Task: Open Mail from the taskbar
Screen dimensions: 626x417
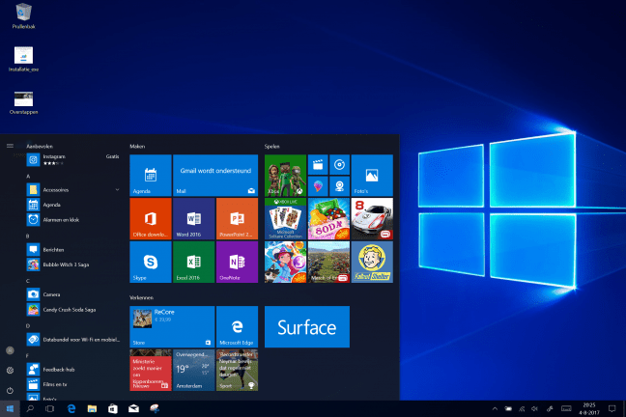Action: (x=133, y=408)
